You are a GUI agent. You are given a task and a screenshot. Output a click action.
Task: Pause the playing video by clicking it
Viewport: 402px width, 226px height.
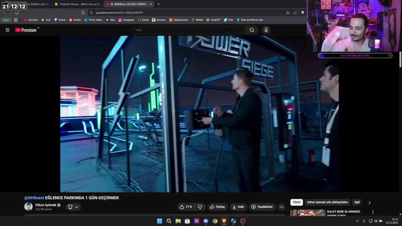coord(199,114)
